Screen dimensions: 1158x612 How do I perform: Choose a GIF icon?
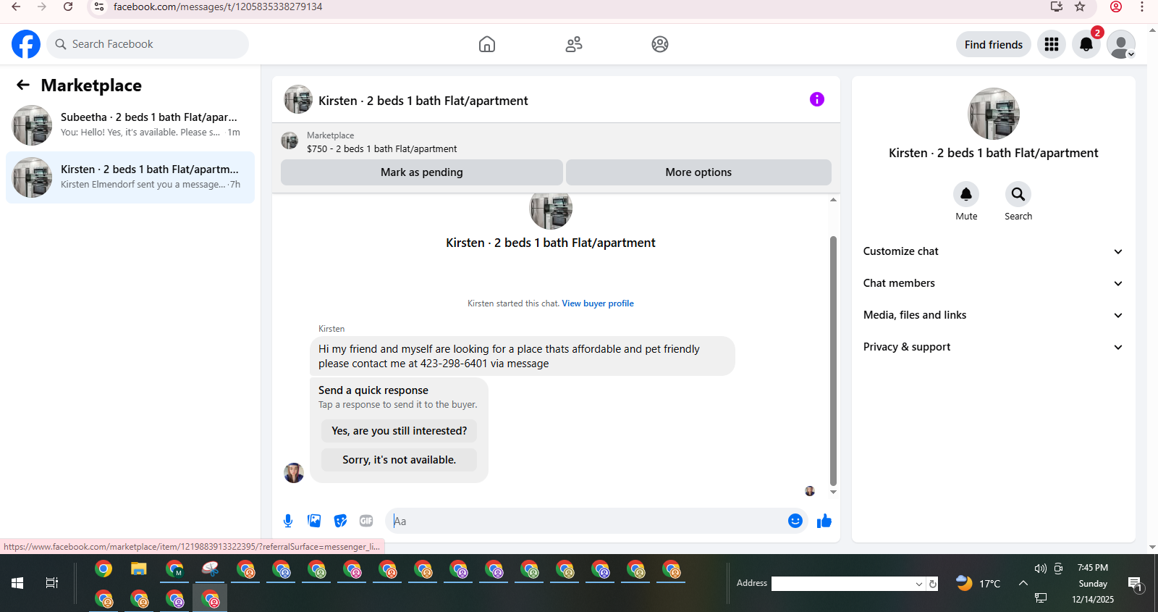click(x=366, y=521)
